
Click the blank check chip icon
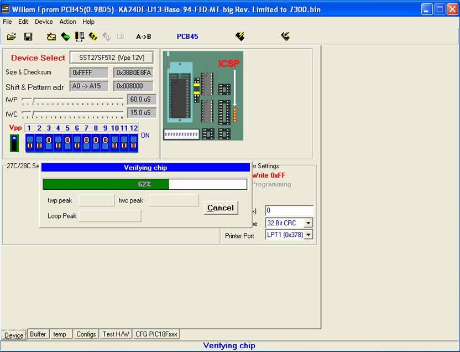point(80,37)
